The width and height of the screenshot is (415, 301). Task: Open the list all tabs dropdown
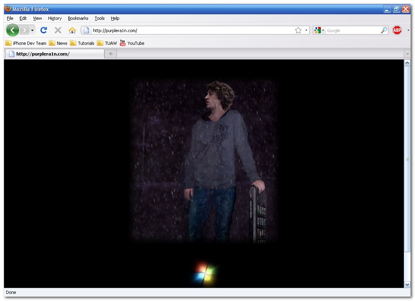point(407,54)
